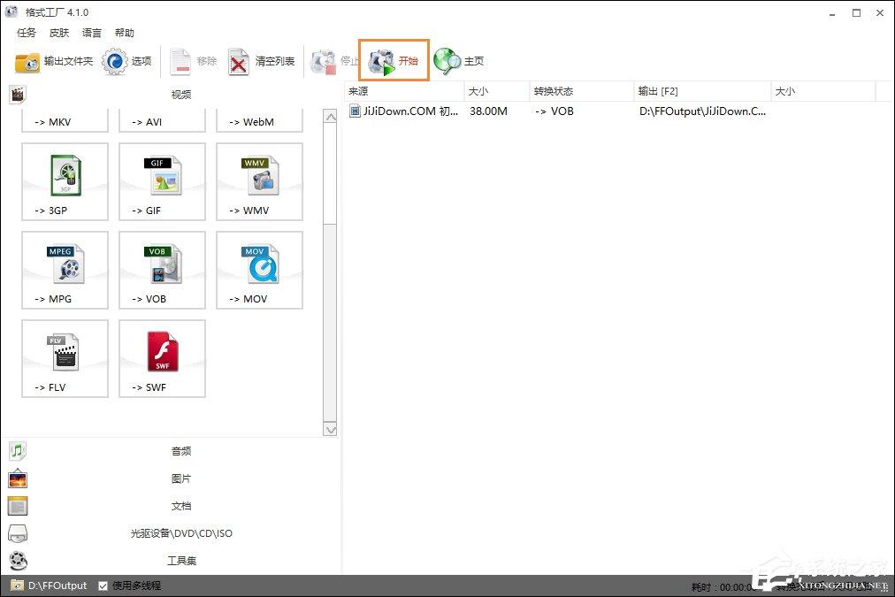
Task: Open the 选项 options dialog
Action: click(126, 61)
